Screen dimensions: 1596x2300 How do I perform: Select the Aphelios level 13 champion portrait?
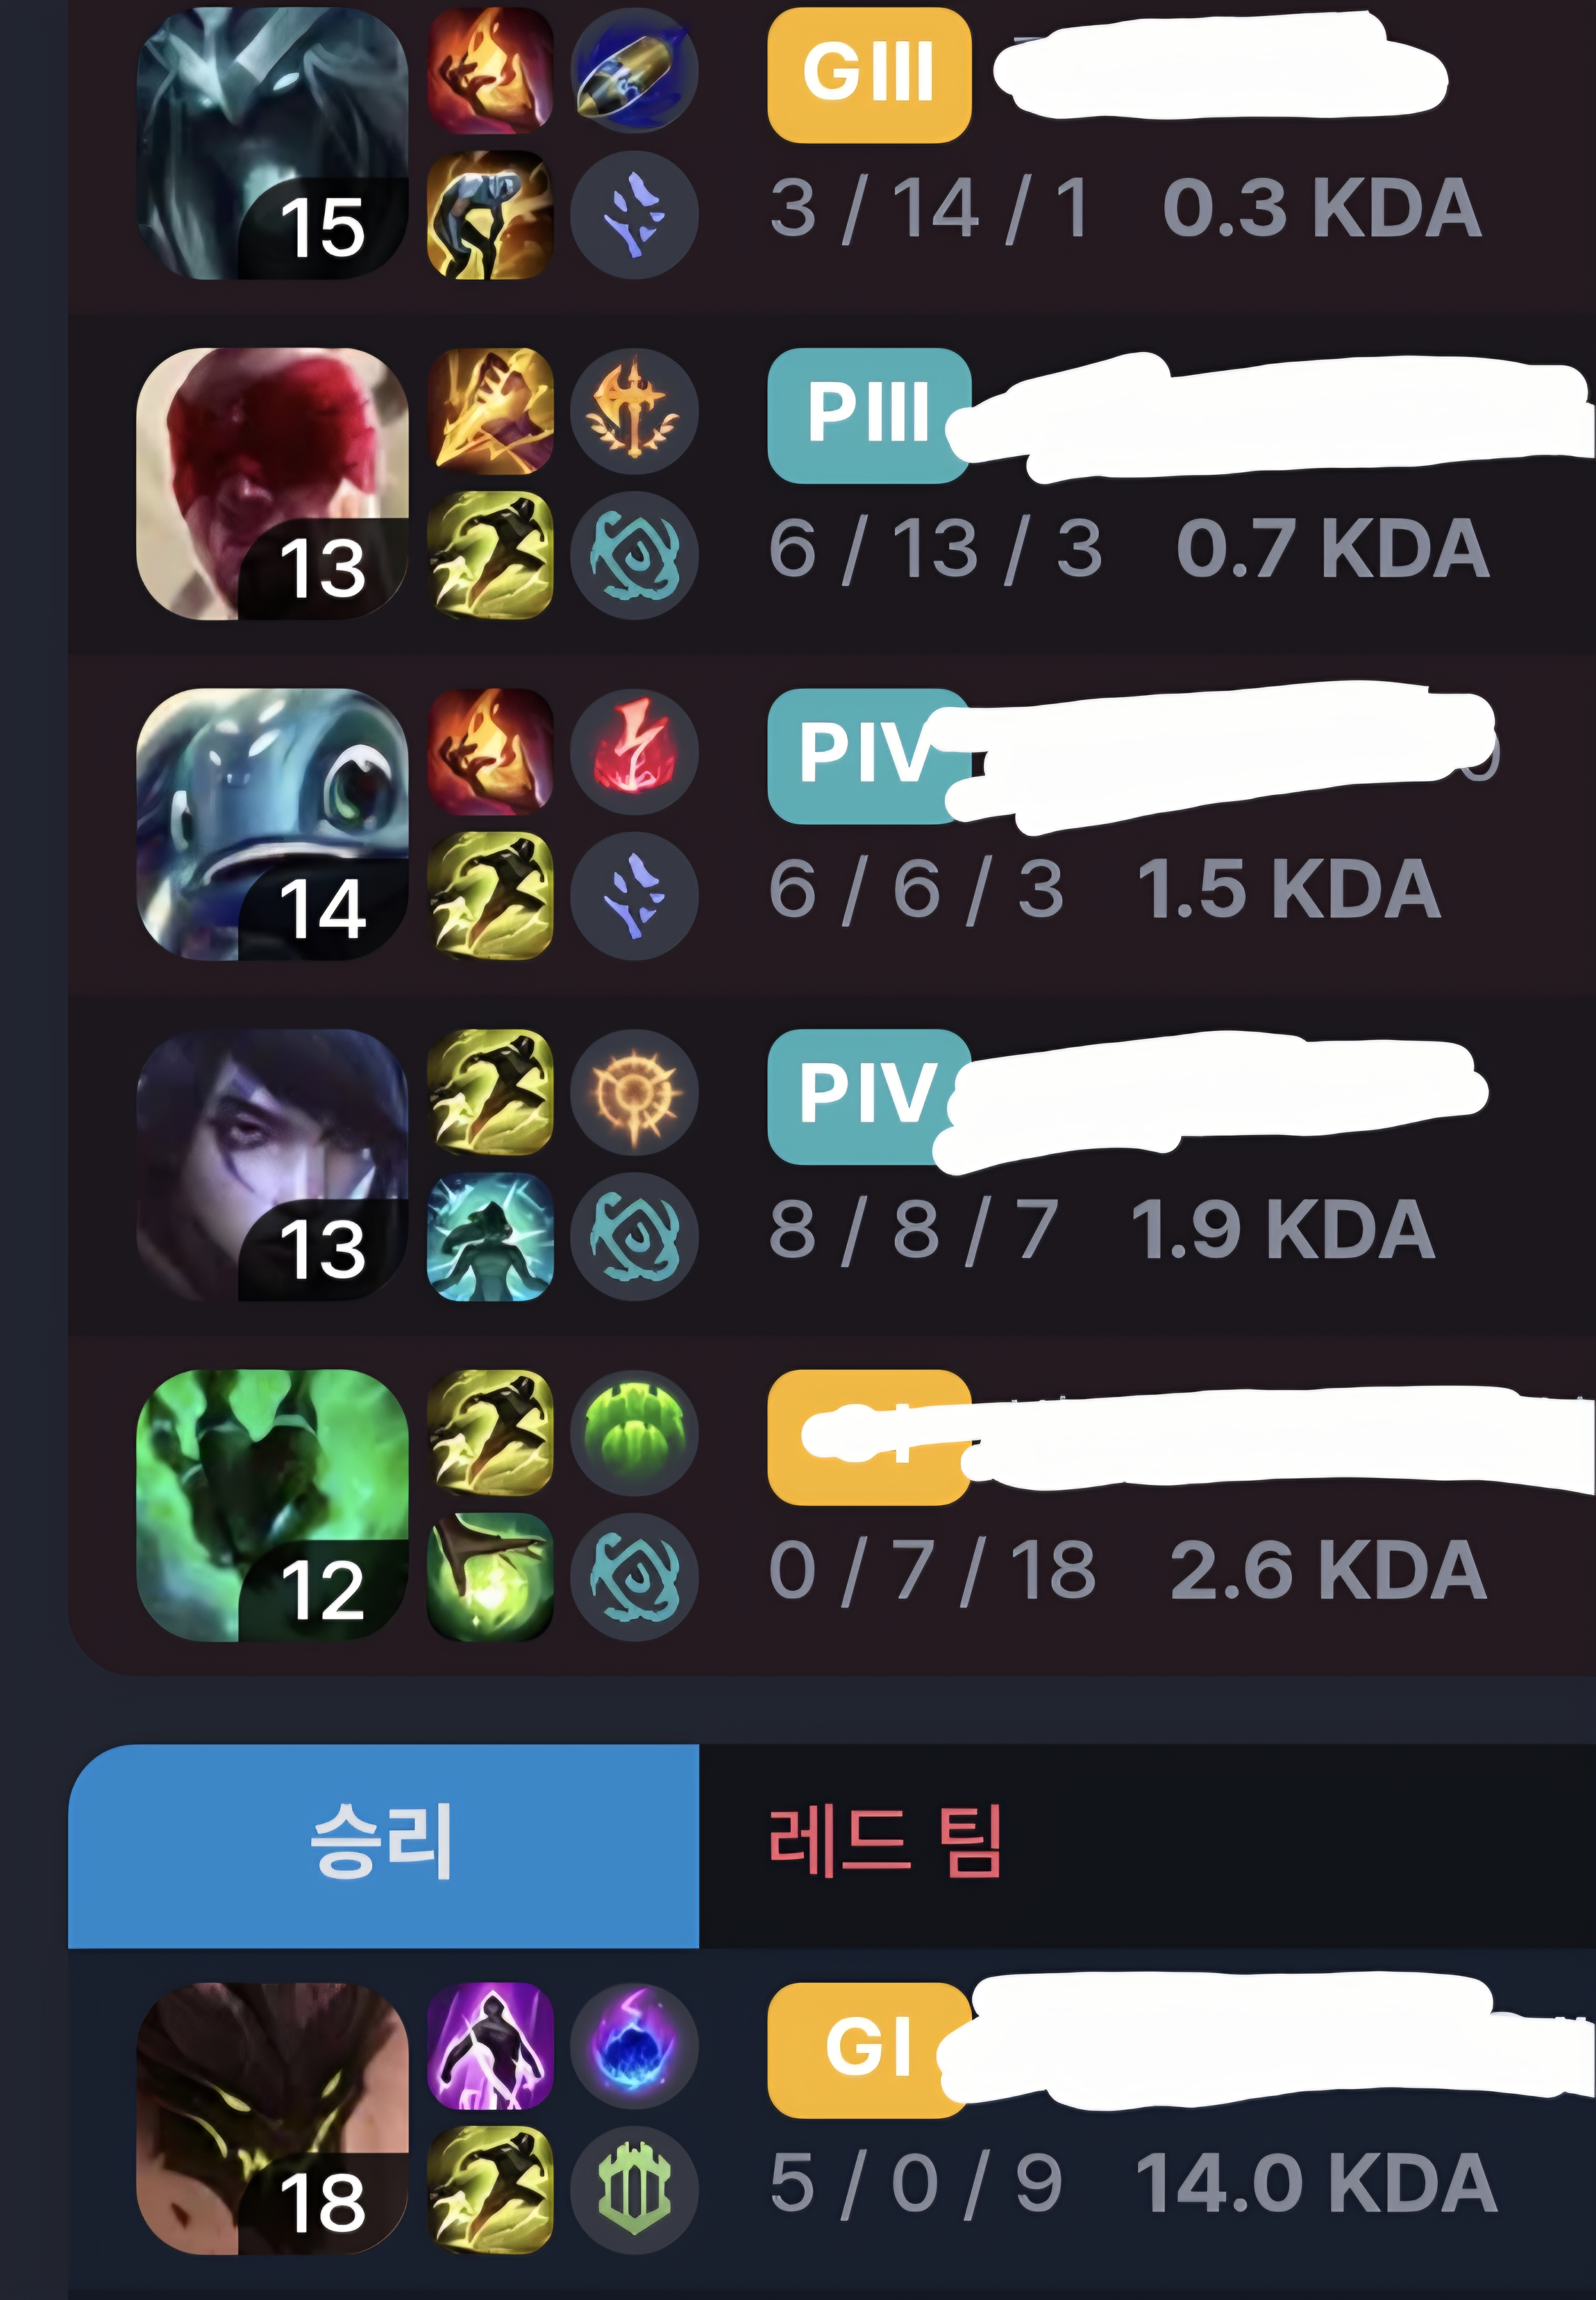(272, 1165)
